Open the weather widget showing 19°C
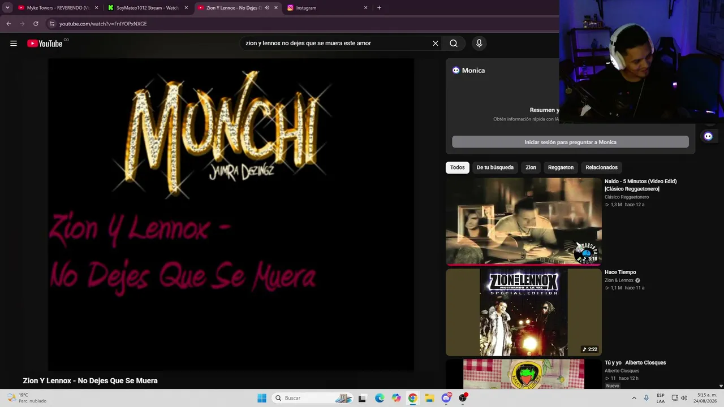Image resolution: width=724 pixels, height=407 pixels. tap(27, 398)
